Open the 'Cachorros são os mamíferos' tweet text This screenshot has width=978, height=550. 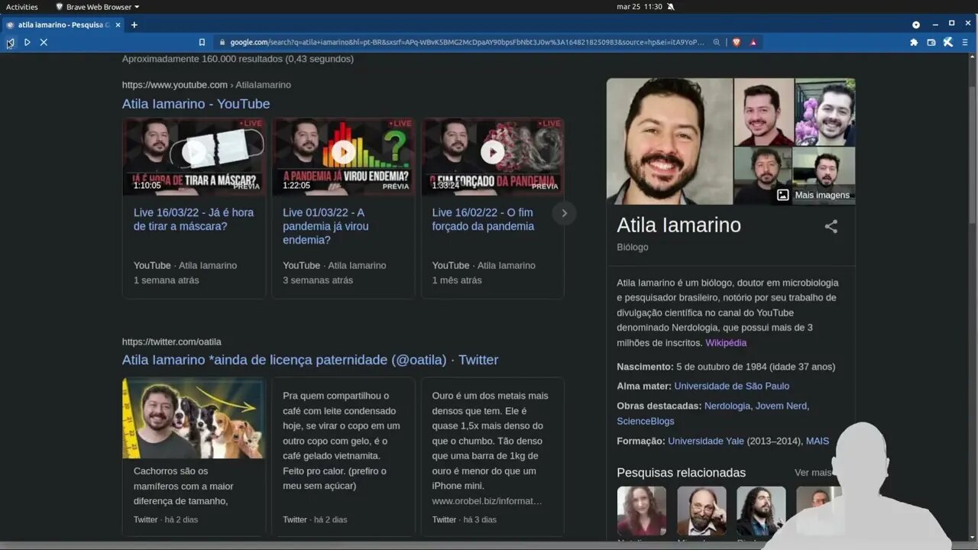tap(183, 486)
